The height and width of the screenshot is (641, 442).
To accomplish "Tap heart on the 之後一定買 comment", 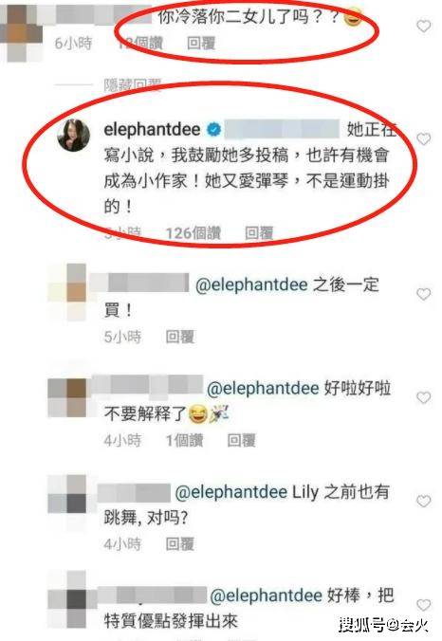I will 424,294.
